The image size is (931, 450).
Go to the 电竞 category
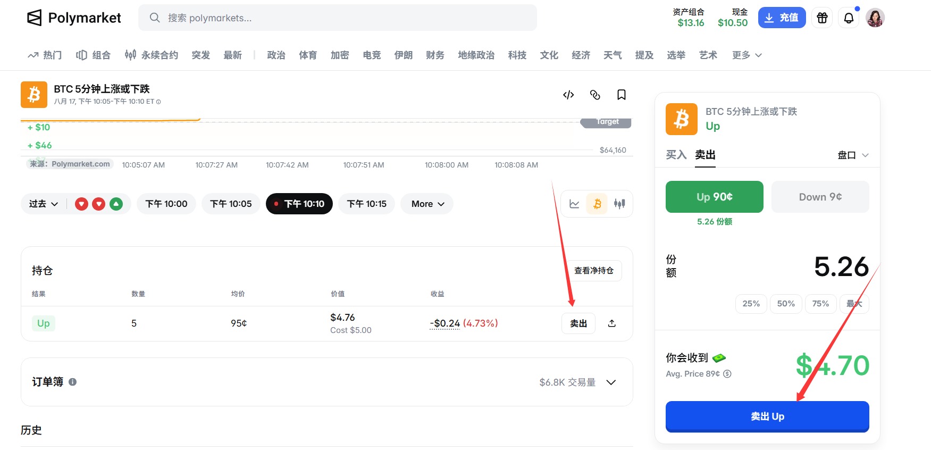pyautogui.click(x=372, y=55)
